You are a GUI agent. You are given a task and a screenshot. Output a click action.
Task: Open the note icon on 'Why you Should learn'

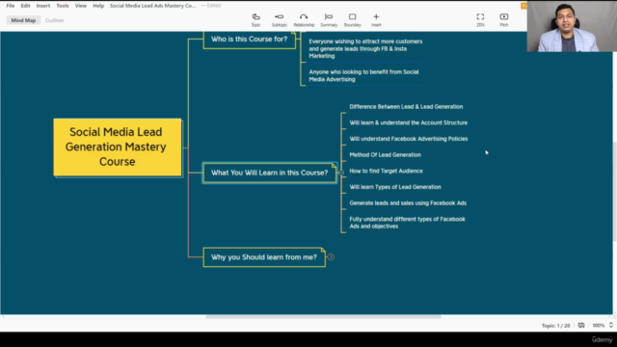click(323, 251)
